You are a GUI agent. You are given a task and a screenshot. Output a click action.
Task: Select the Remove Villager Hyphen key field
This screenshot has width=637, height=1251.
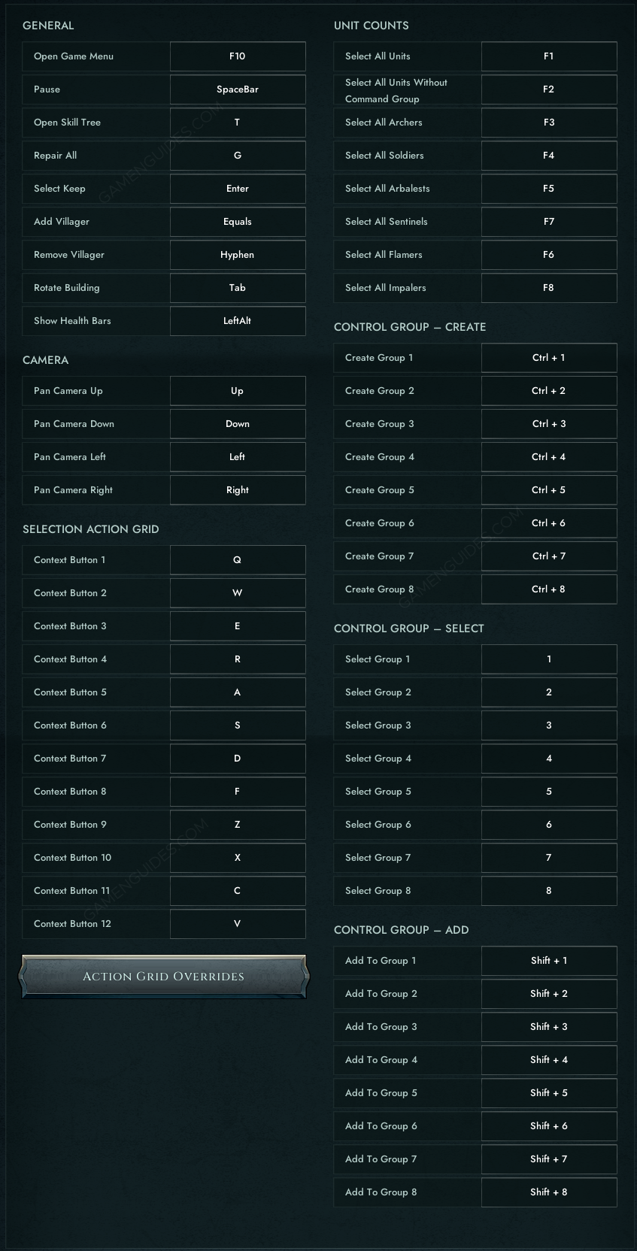pos(238,255)
